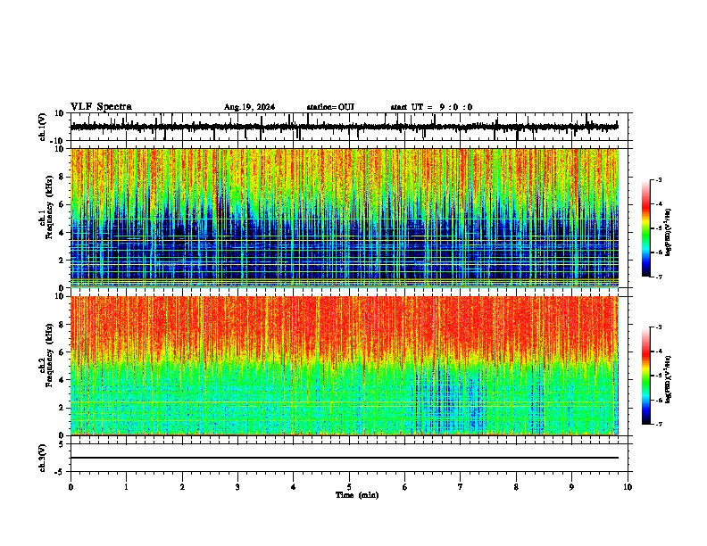Image resolution: width=707 pixels, height=546 pixels.
Task: Click the time axis tick label "2"
Action: pos(182,486)
